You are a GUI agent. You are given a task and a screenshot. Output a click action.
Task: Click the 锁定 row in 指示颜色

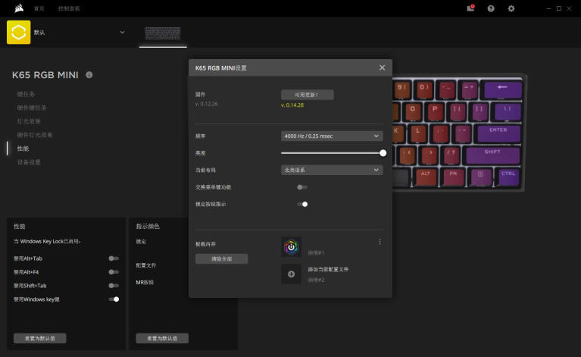(141, 242)
